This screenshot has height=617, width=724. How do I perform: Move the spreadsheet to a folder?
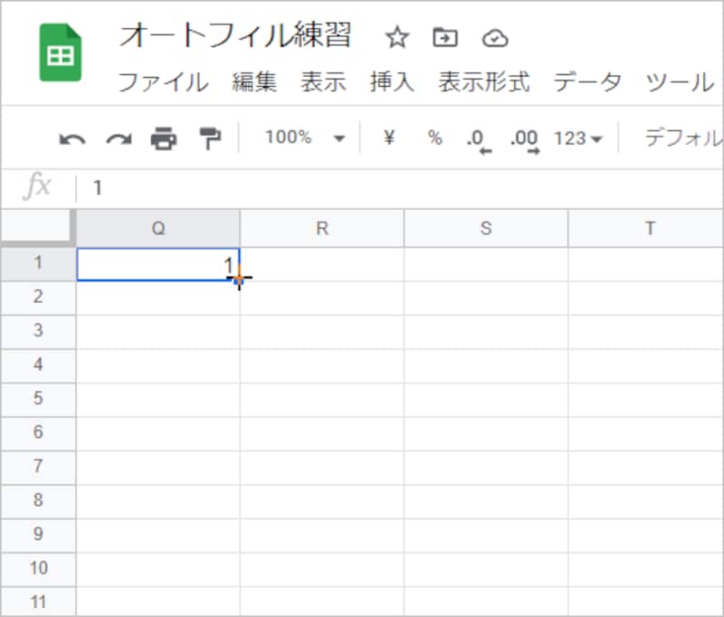[444, 37]
